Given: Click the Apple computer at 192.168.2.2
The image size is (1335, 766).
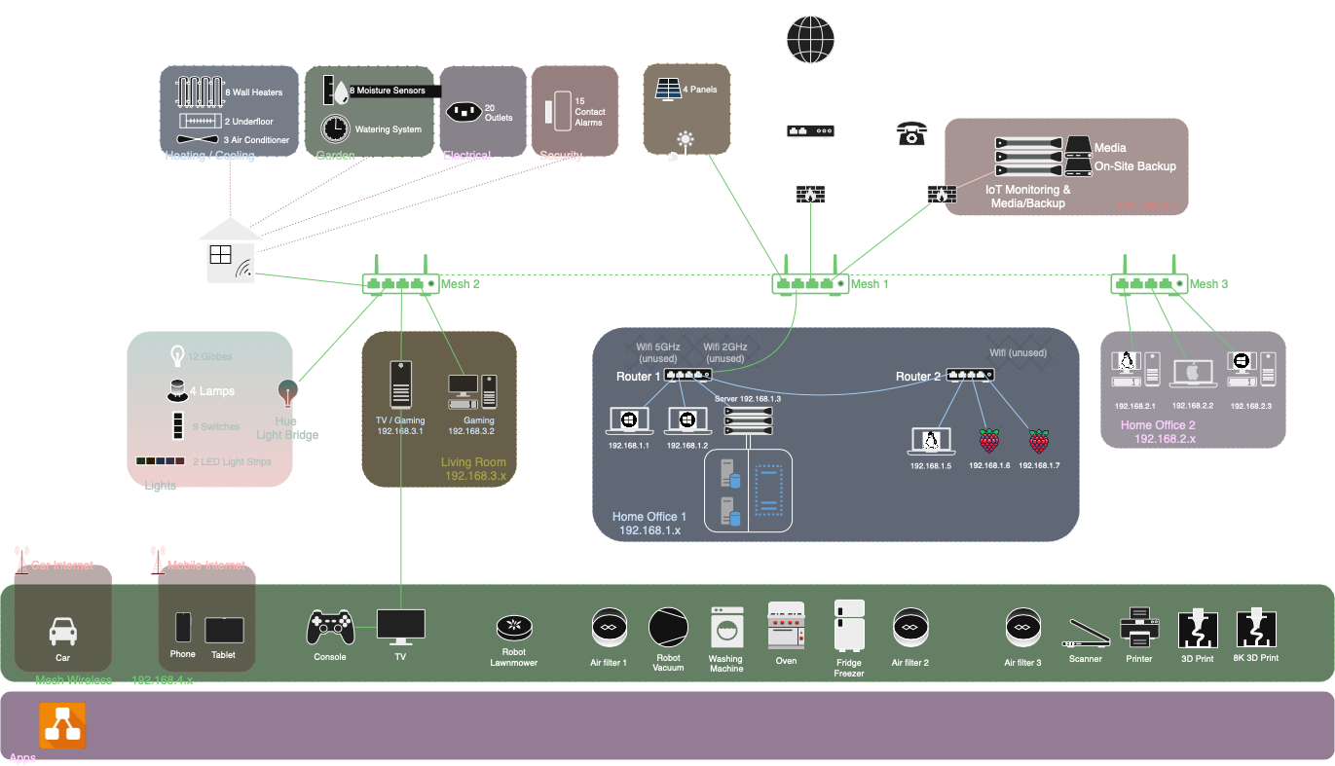Looking at the screenshot, I should pos(1192,374).
